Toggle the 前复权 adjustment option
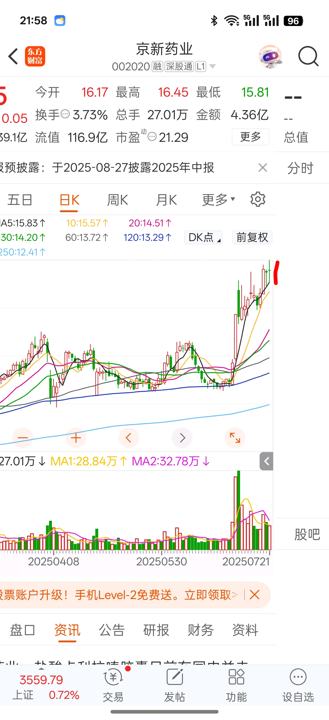The width and height of the screenshot is (329, 720). (x=252, y=237)
